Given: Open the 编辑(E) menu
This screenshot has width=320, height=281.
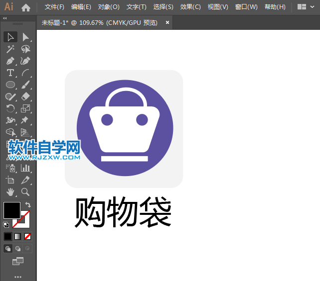Looking at the screenshot, I should (x=81, y=7).
